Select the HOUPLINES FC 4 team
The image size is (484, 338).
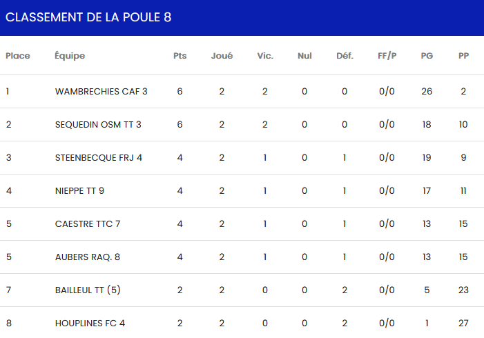(x=90, y=323)
